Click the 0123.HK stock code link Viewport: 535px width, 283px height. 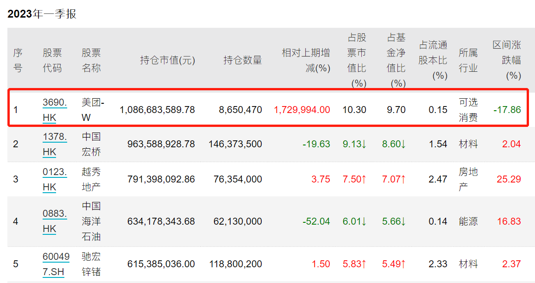54,179
